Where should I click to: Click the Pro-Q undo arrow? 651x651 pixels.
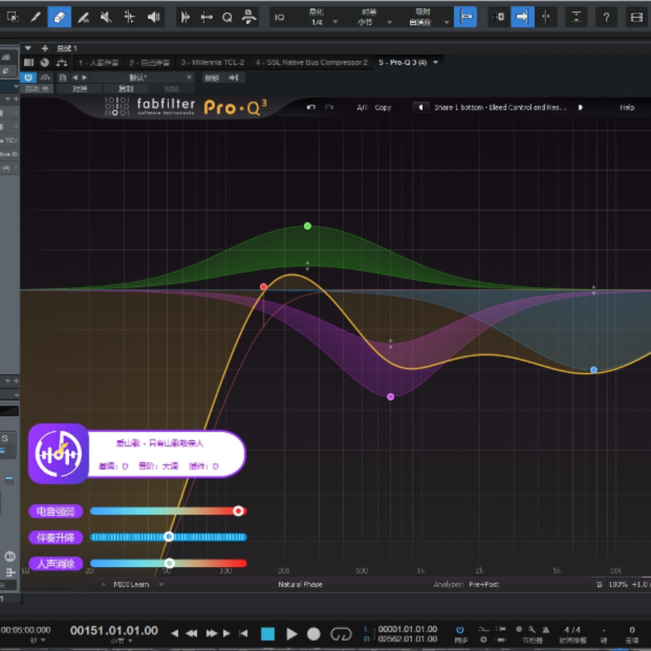click(311, 107)
